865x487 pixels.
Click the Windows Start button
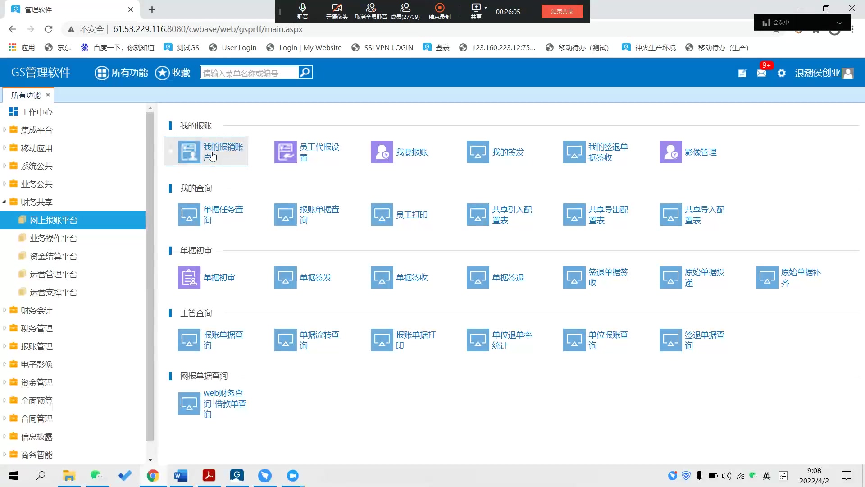[x=14, y=476]
